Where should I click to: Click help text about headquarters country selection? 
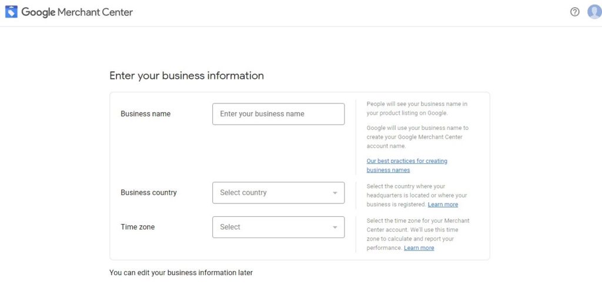click(417, 195)
